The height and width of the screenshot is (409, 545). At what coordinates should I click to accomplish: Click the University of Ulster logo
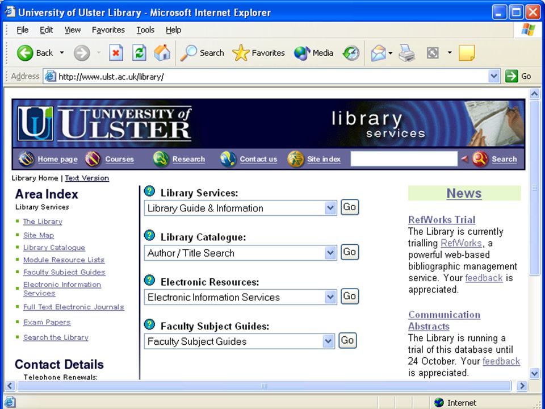[x=104, y=123]
